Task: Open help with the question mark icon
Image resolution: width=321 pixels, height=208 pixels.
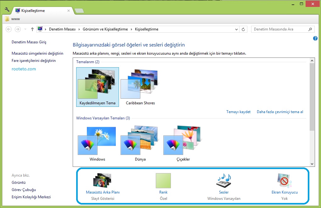Action: point(315,38)
